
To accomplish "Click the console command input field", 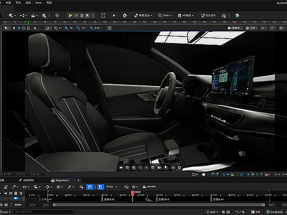I will (43, 212).
